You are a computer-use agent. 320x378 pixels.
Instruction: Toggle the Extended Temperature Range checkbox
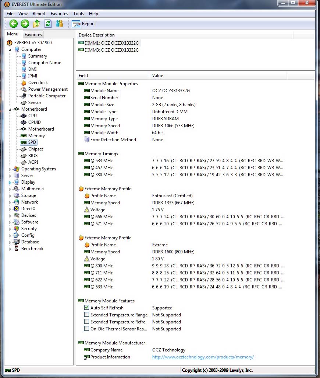(x=86, y=315)
